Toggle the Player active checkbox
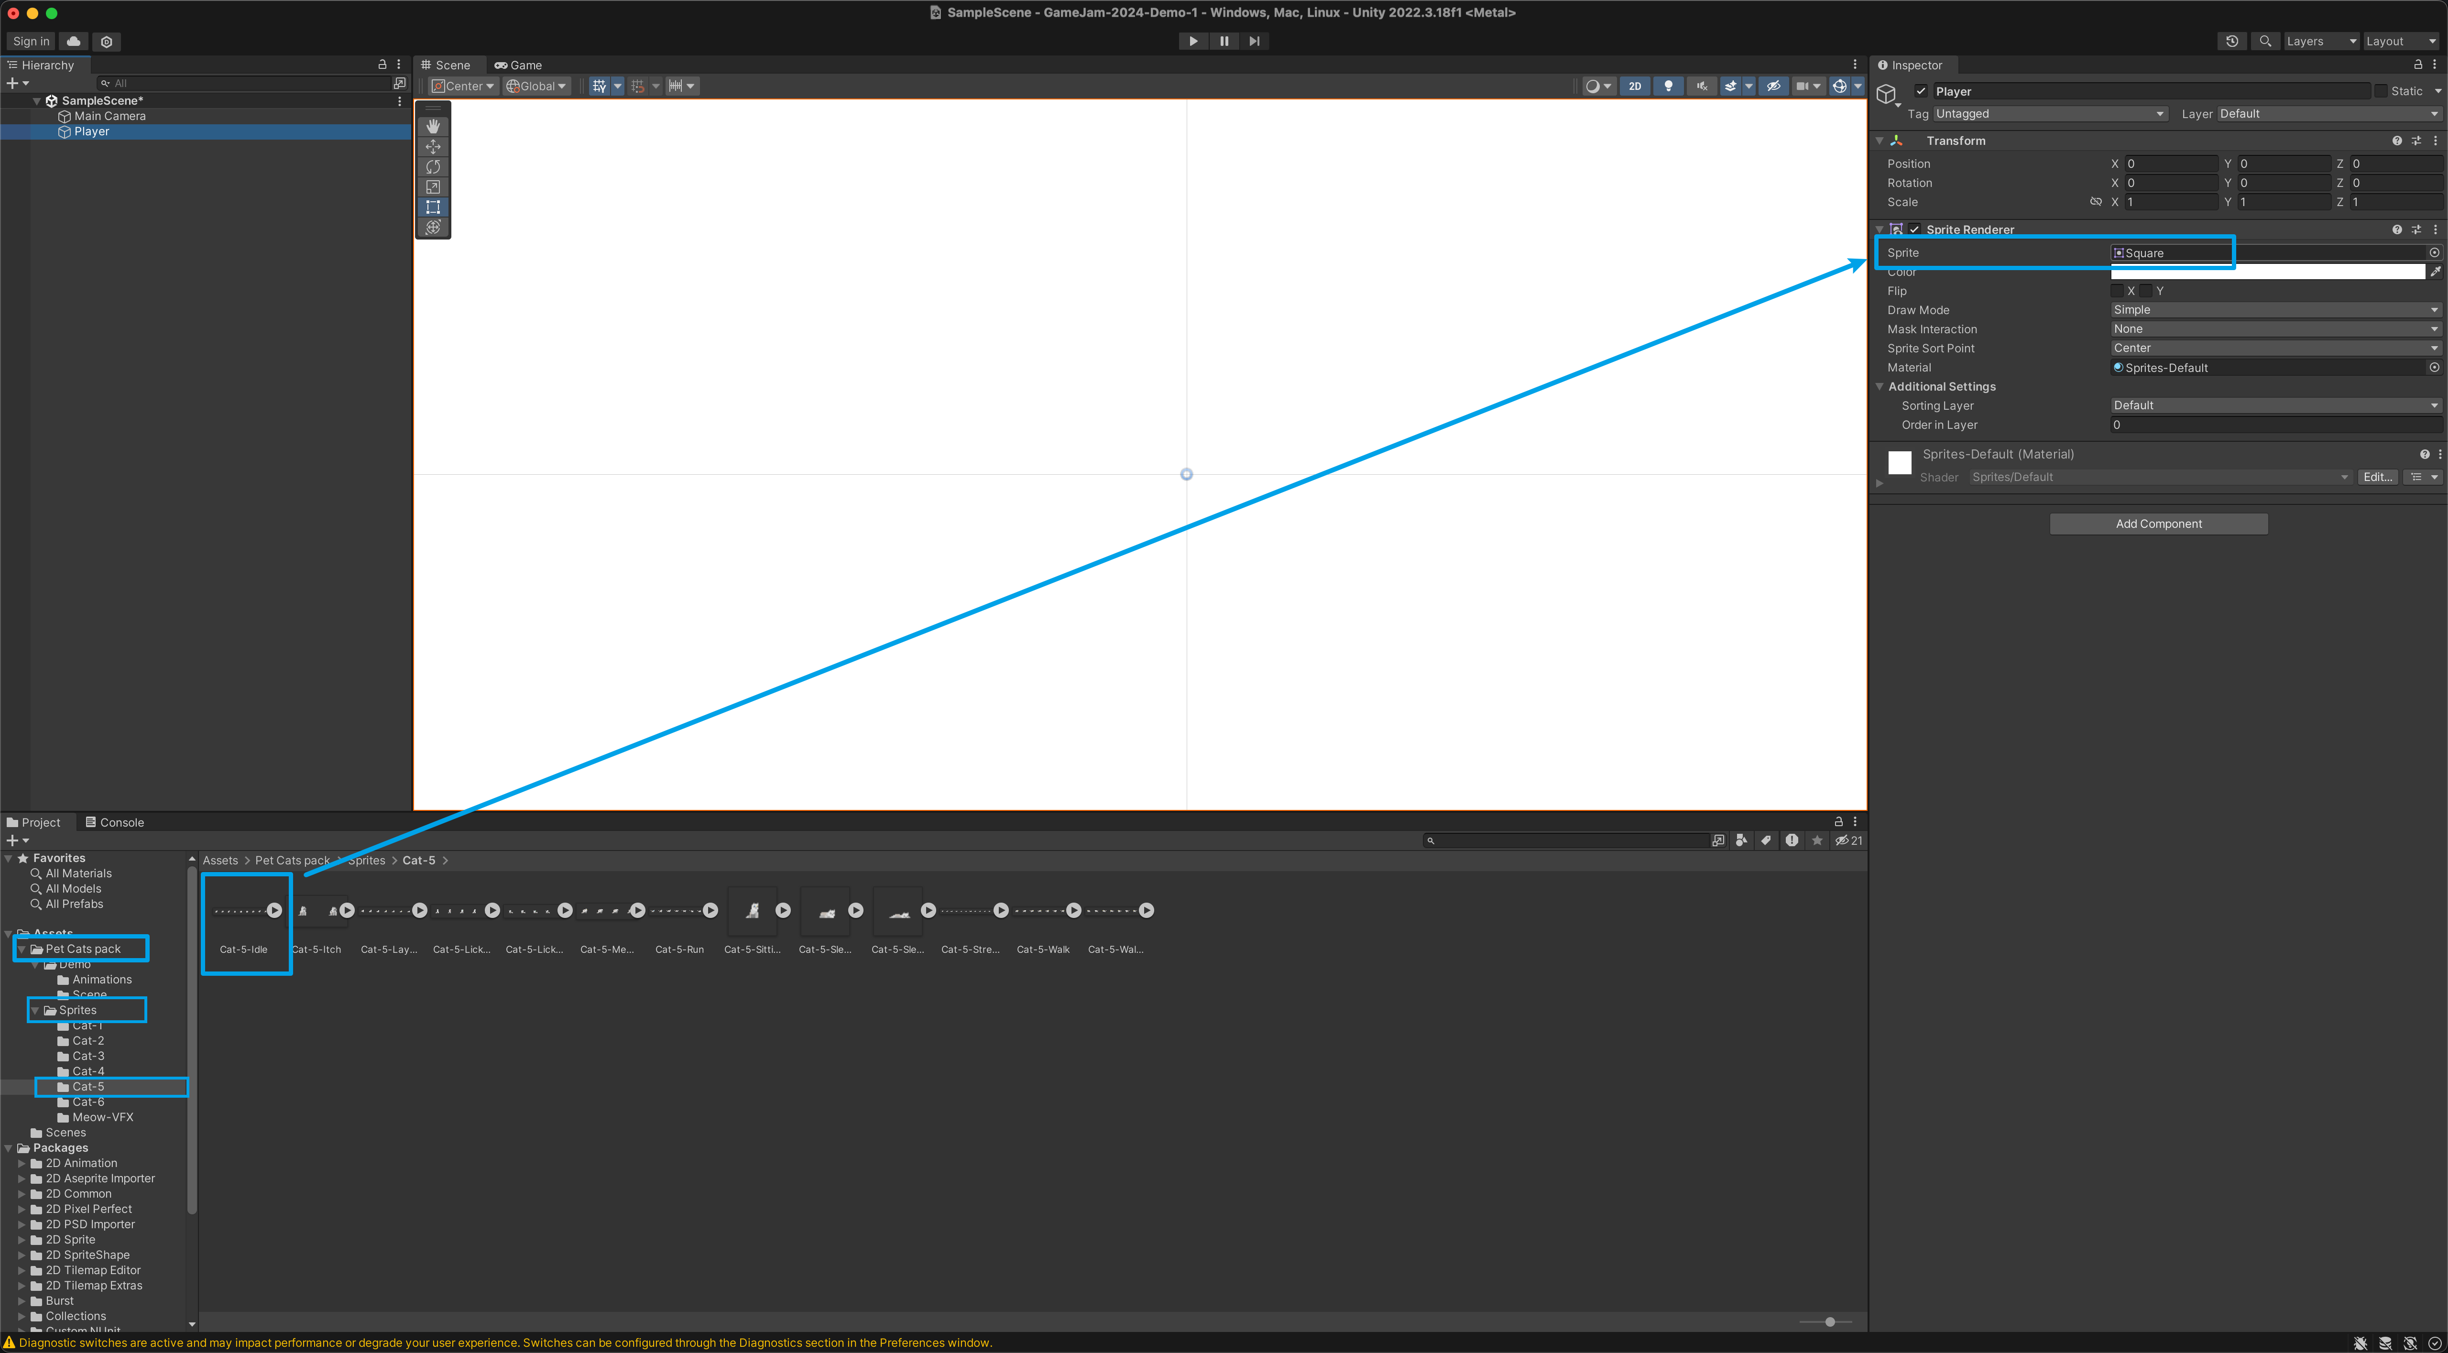Screen dimensions: 2448x1353 tap(1921, 91)
